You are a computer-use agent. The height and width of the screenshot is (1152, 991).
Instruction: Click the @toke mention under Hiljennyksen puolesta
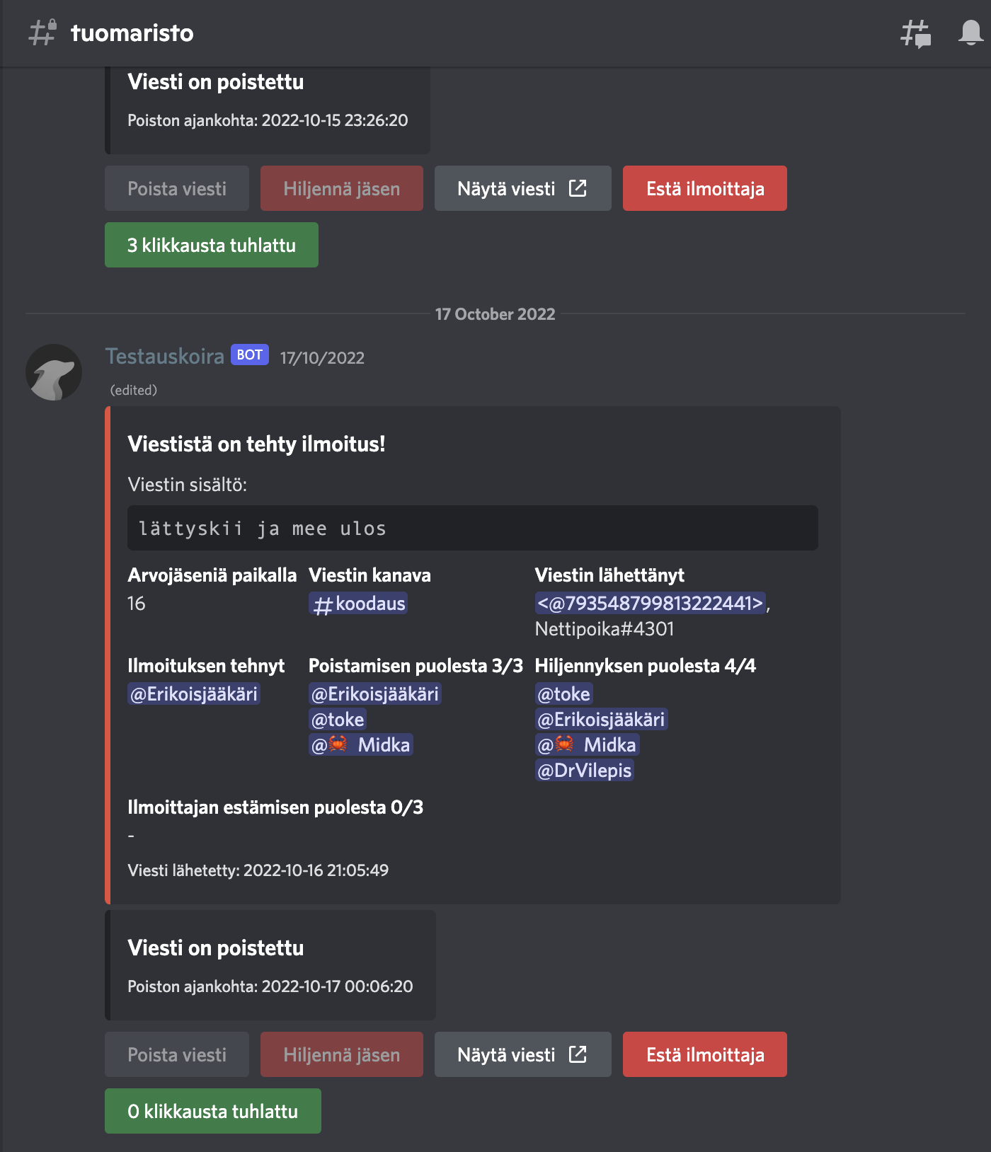pyautogui.click(x=563, y=694)
